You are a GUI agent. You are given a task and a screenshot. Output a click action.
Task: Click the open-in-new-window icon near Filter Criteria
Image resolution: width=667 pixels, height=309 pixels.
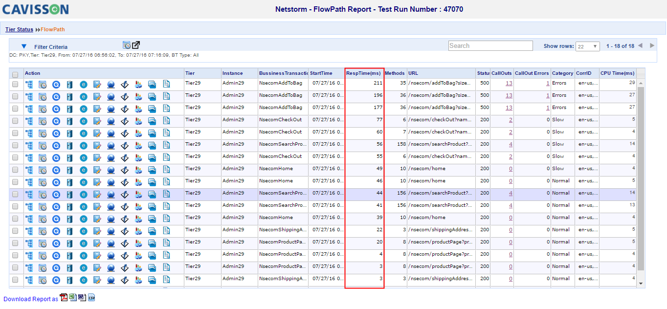[x=135, y=45]
